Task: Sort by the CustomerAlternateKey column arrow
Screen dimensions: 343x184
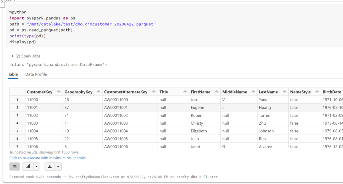Action: tap(154, 91)
